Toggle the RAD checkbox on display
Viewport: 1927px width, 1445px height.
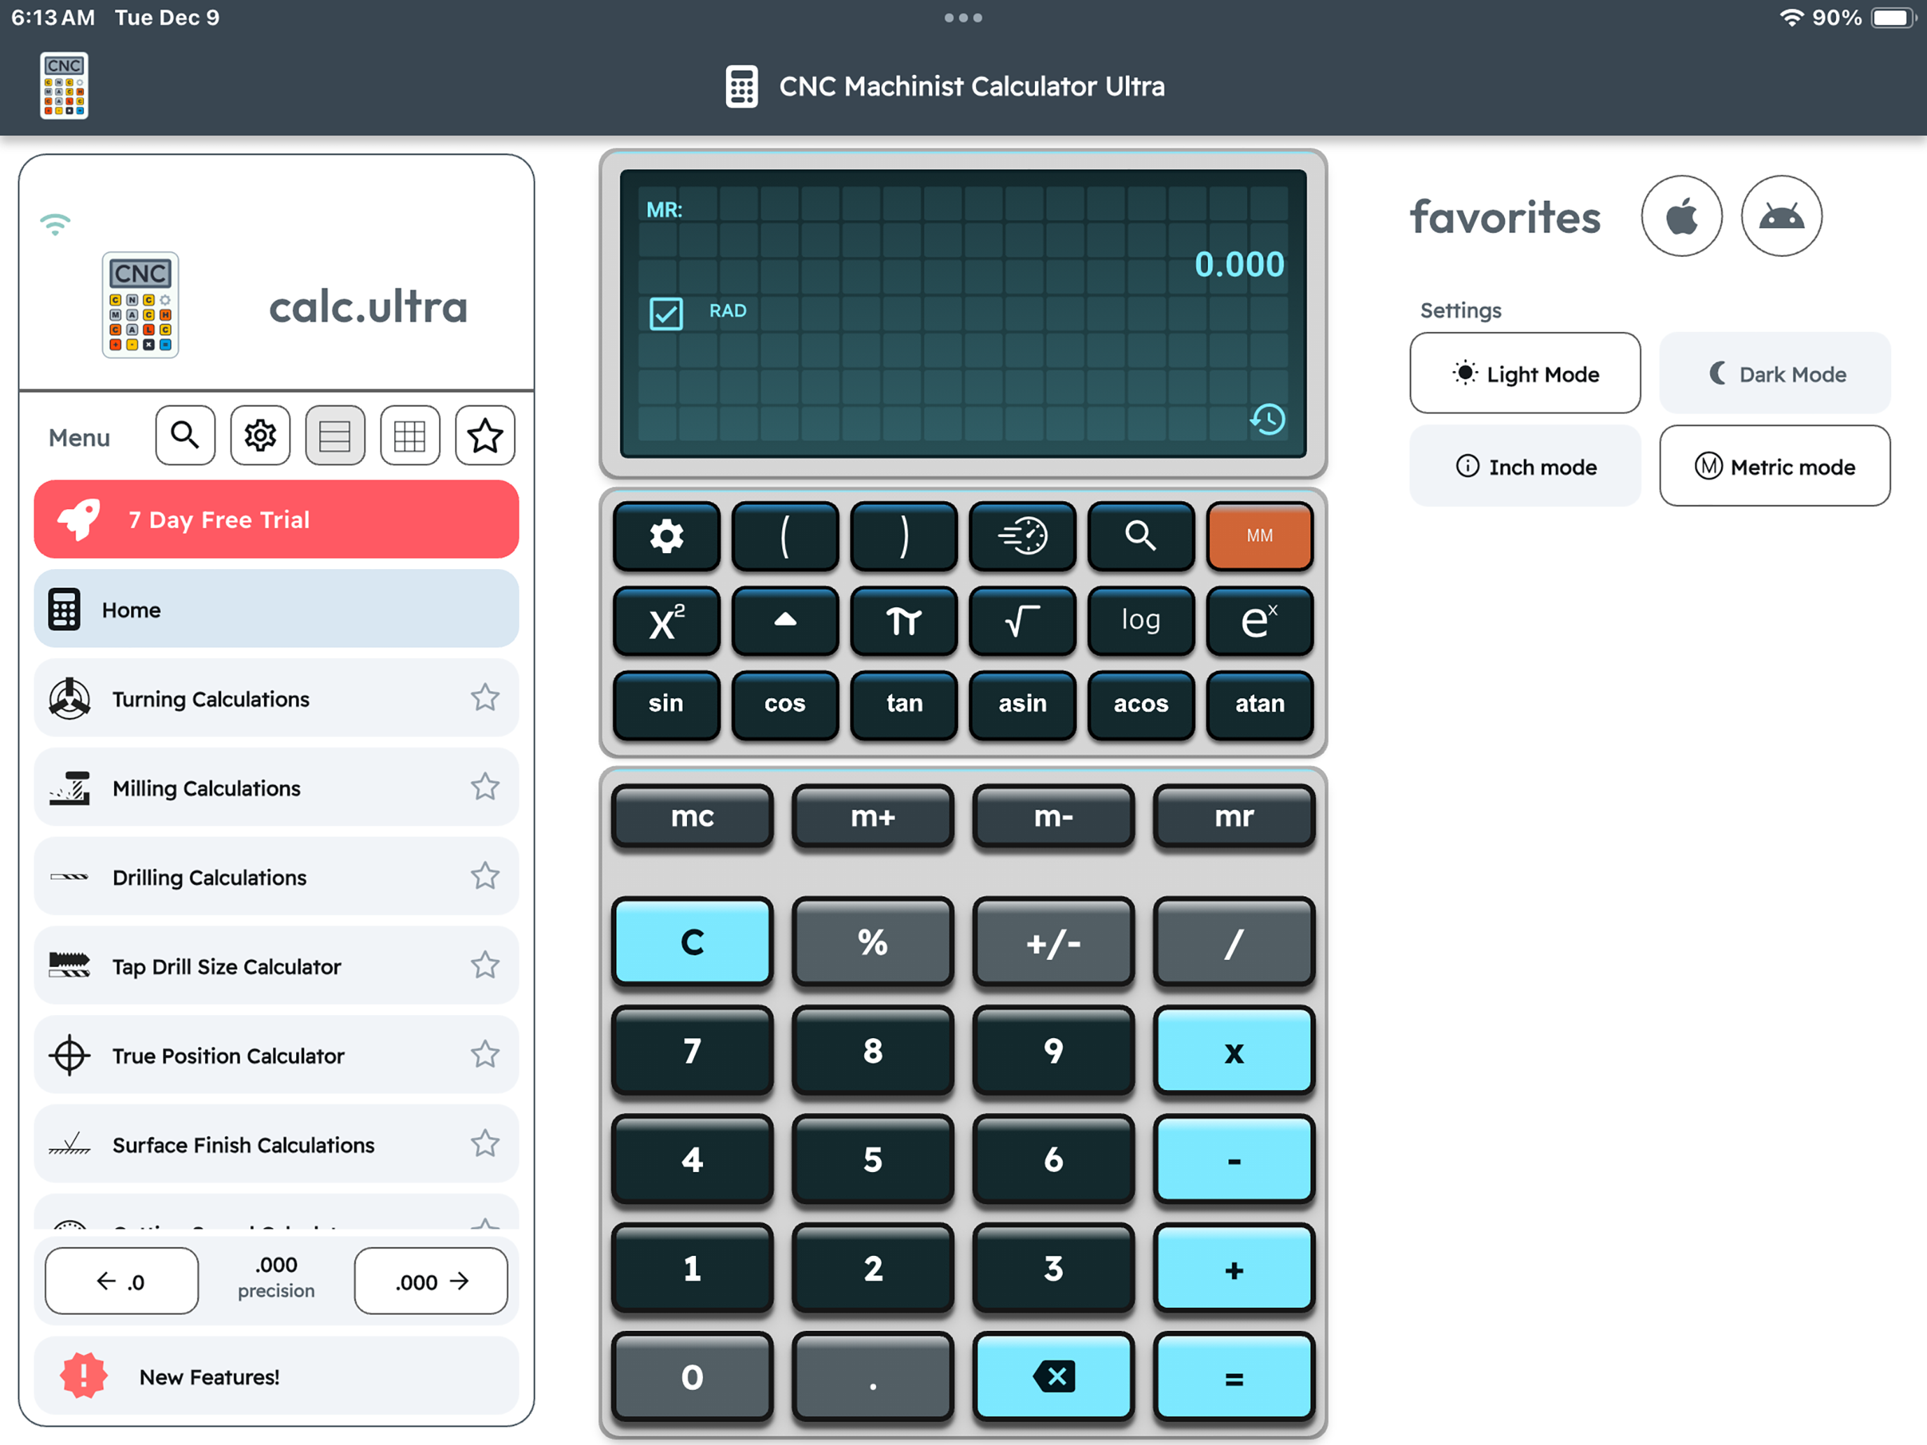point(667,314)
